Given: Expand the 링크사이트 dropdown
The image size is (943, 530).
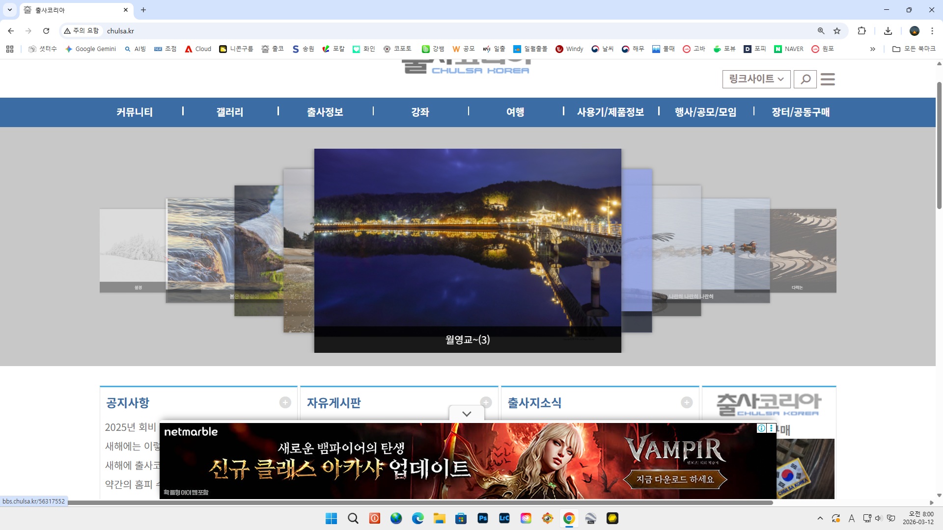Looking at the screenshot, I should [756, 79].
